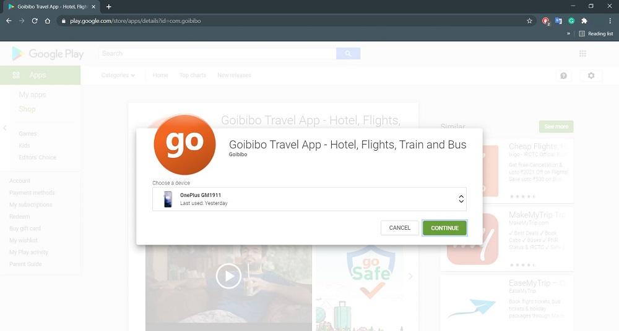Click the next screenshot arrow
This screenshot has height=331, width=619.
pos(410,276)
